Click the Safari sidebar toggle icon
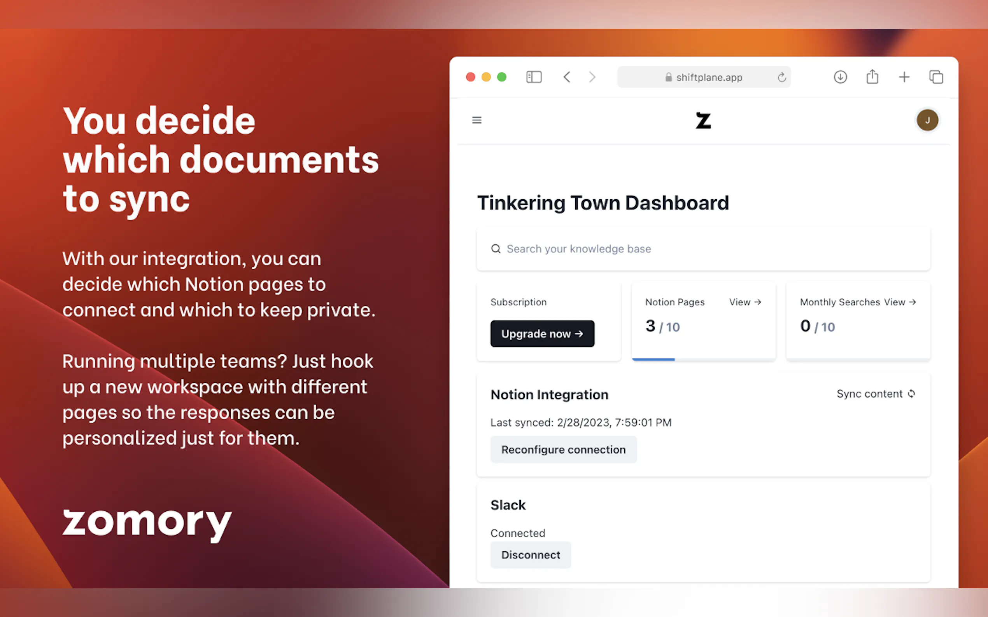This screenshot has width=988, height=617. tap(533, 77)
